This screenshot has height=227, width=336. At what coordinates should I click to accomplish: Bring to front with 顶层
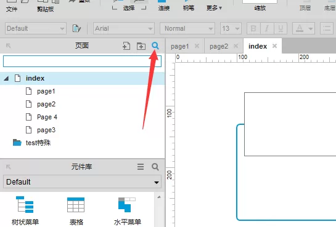pos(305,8)
